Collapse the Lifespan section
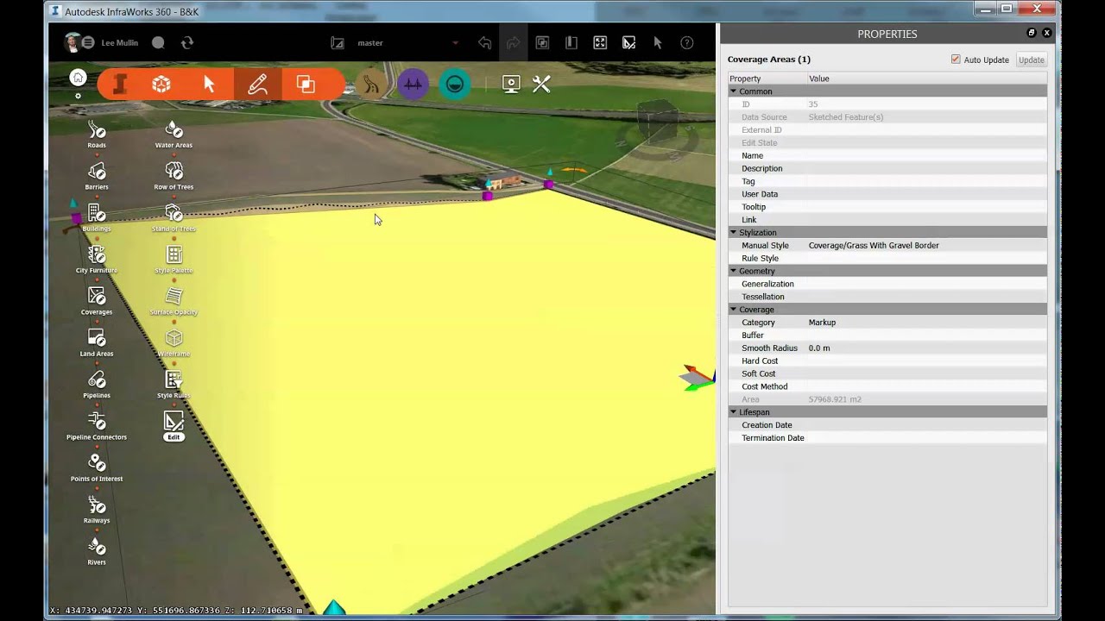Viewport: 1105px width, 621px height. tap(734, 412)
